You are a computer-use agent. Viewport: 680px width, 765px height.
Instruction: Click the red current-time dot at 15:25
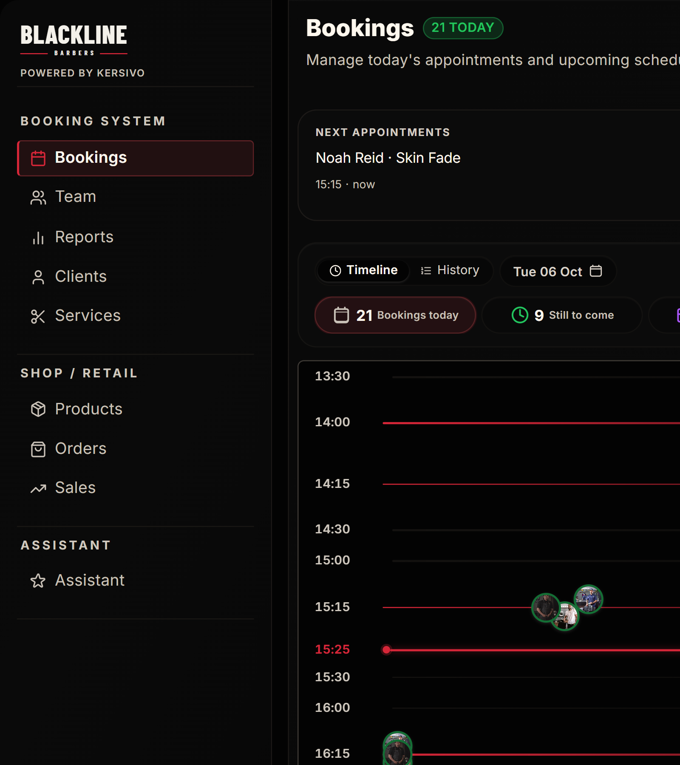point(386,650)
